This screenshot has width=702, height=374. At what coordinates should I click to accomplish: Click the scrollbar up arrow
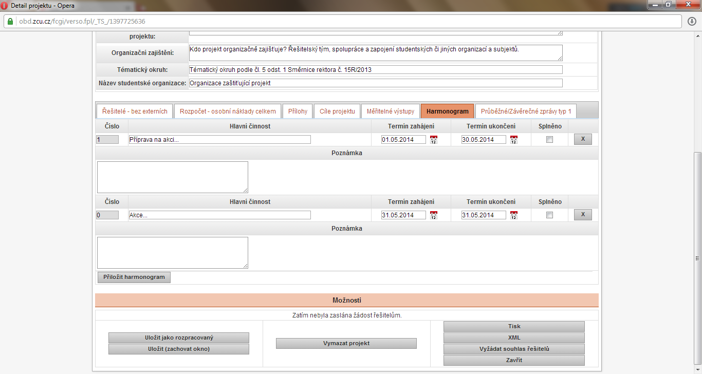(697, 35)
